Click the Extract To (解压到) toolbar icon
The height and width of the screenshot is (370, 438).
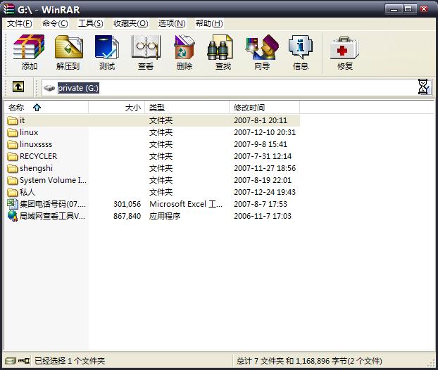pos(69,46)
